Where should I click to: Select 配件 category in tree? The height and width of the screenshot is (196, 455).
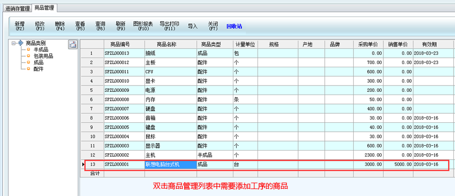(x=39, y=69)
